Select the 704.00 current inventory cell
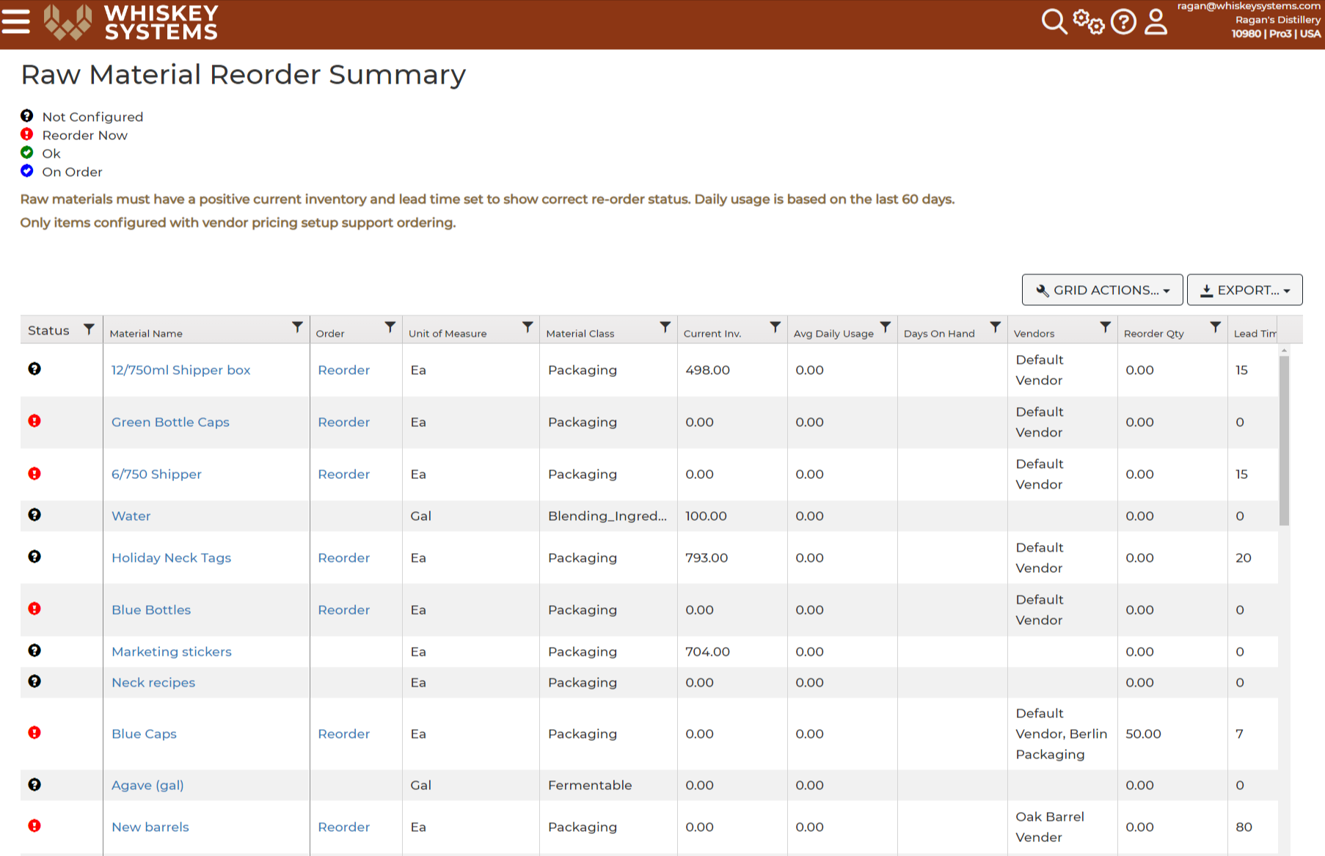The height and width of the screenshot is (856, 1325). pyautogui.click(x=732, y=652)
